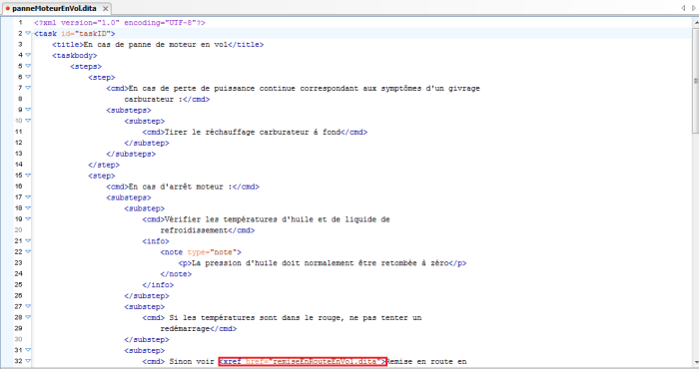Click the <info> opening tag

pyautogui.click(x=156, y=241)
